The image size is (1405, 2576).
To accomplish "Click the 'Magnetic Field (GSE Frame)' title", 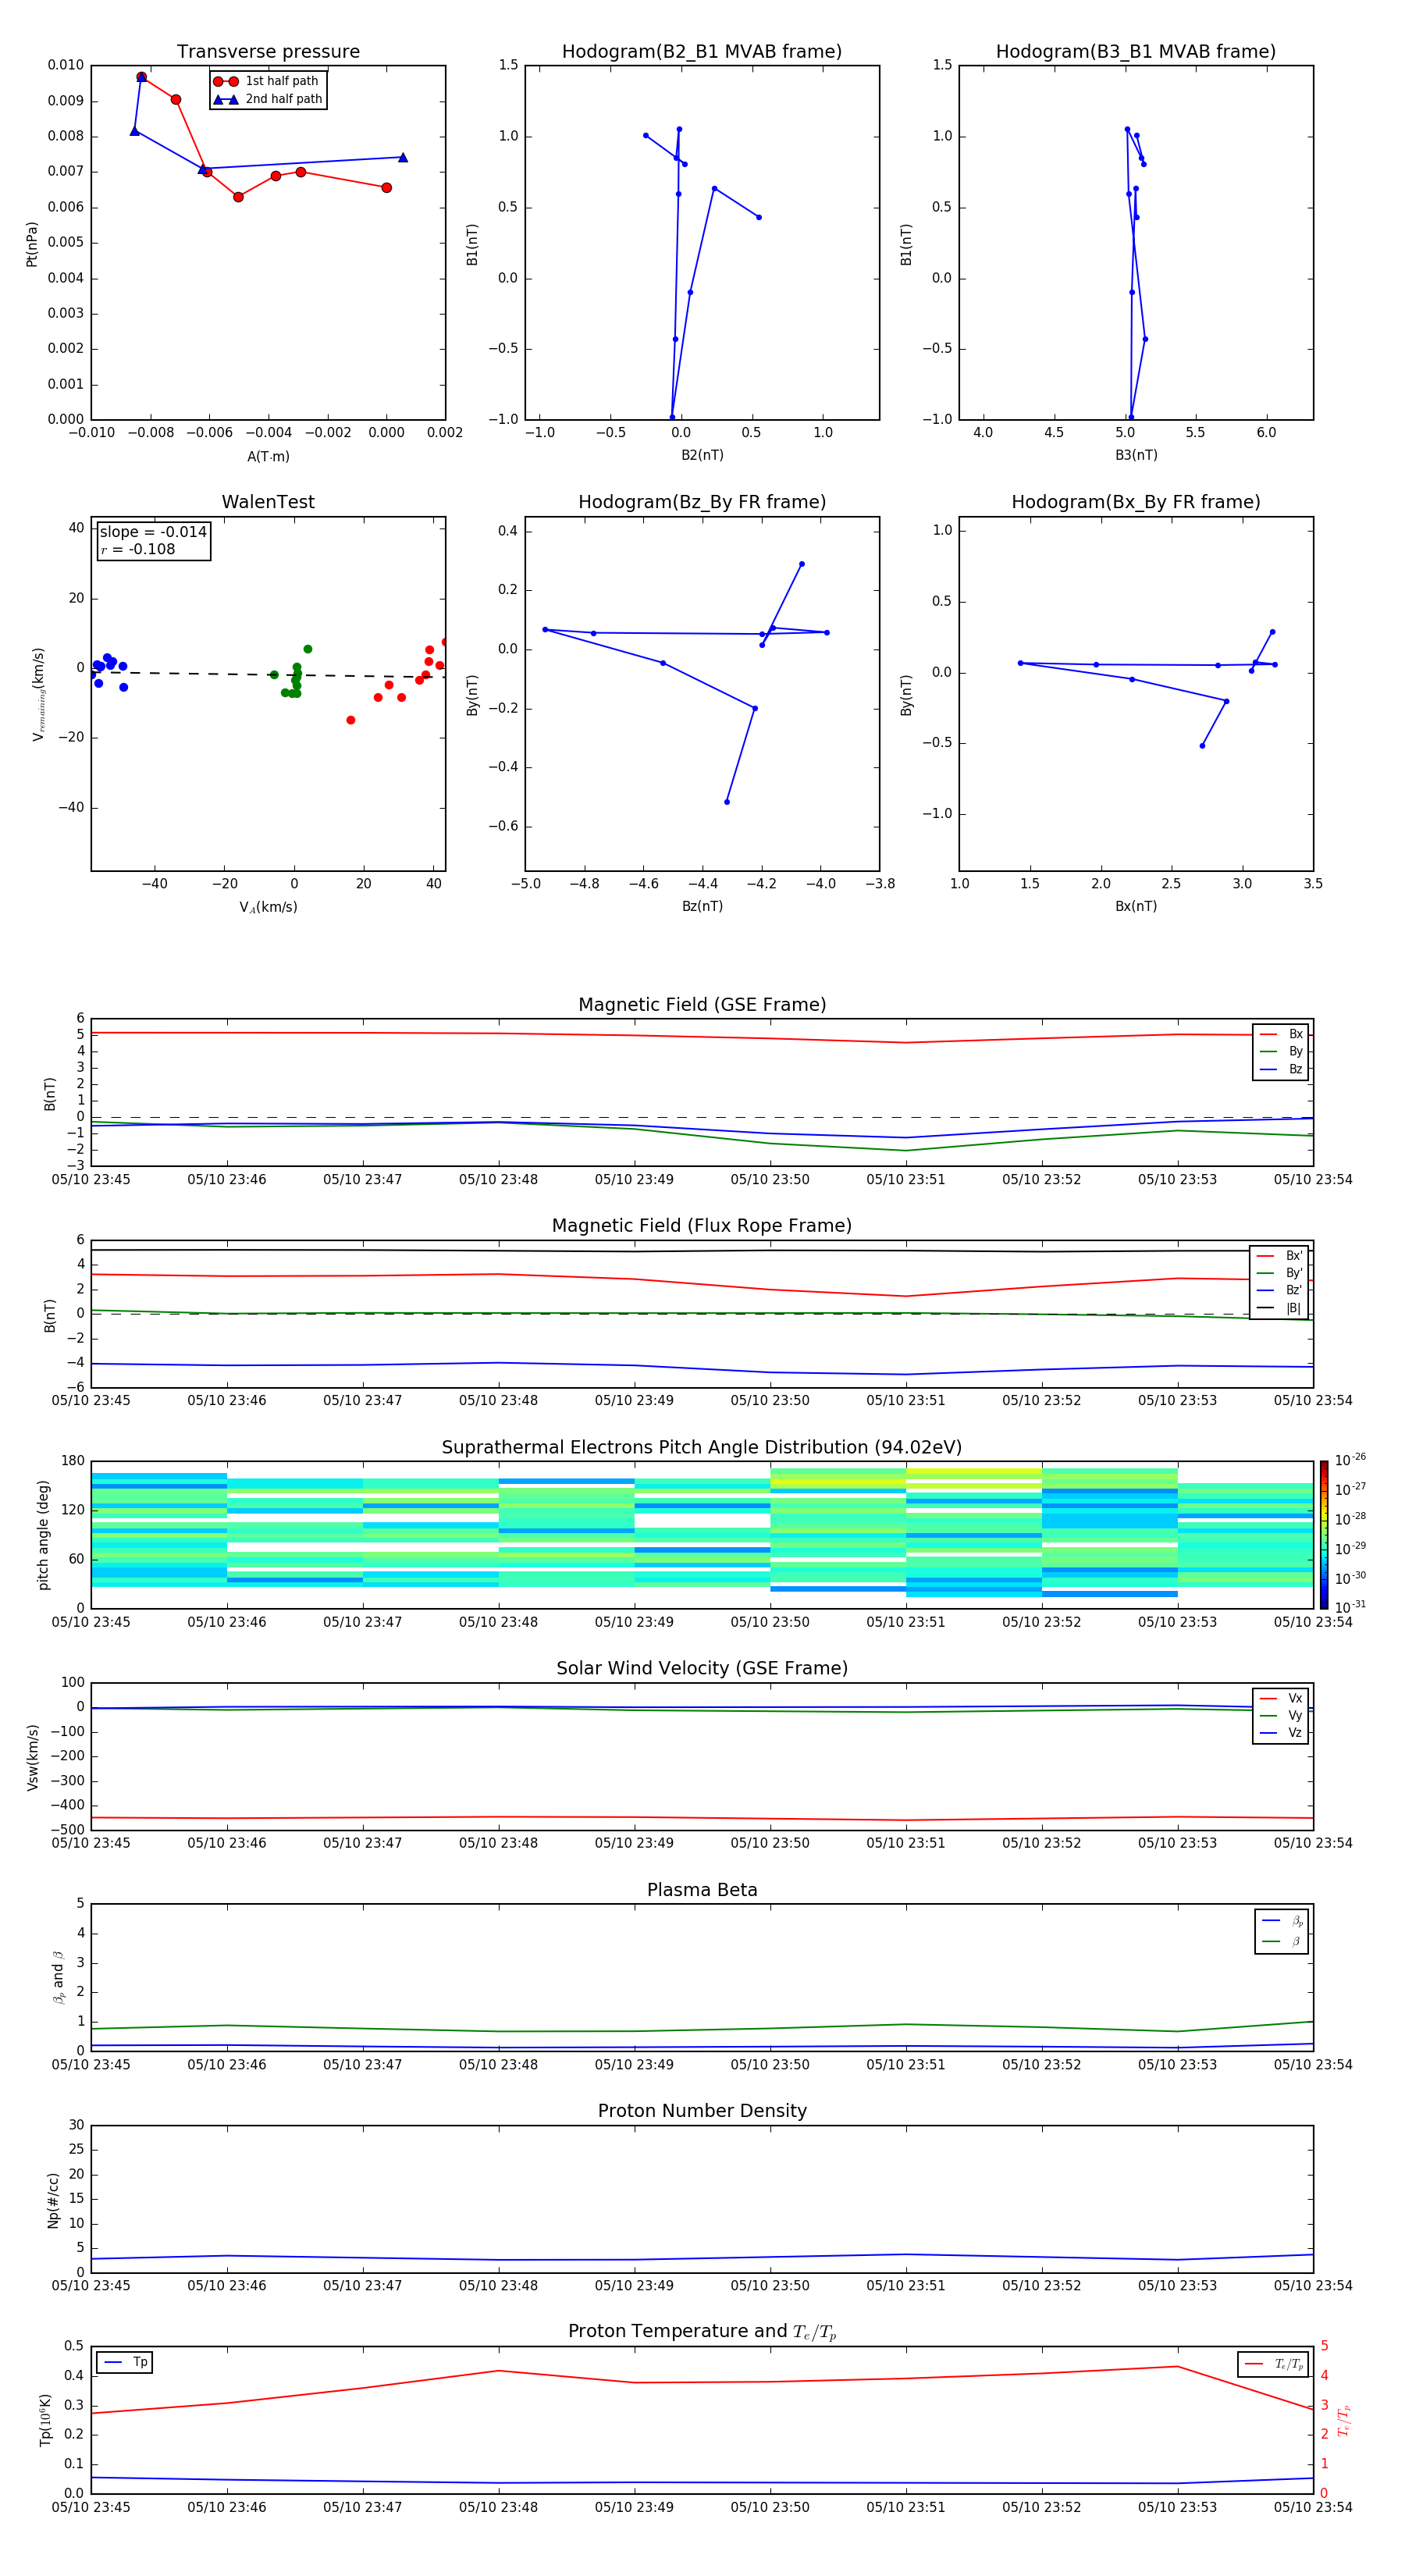I will tap(702, 1005).
